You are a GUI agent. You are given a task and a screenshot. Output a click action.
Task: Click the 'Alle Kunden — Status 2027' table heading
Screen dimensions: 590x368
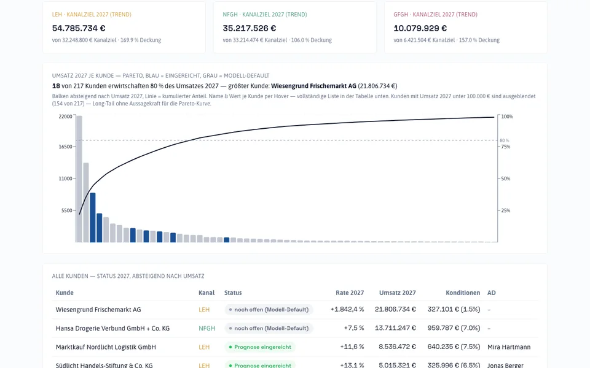coord(128,276)
